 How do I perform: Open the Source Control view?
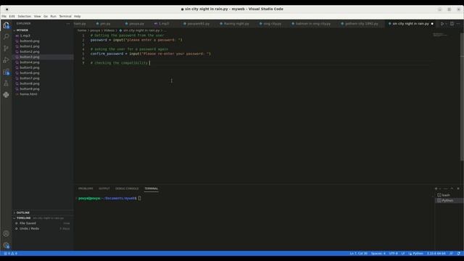point(6,49)
